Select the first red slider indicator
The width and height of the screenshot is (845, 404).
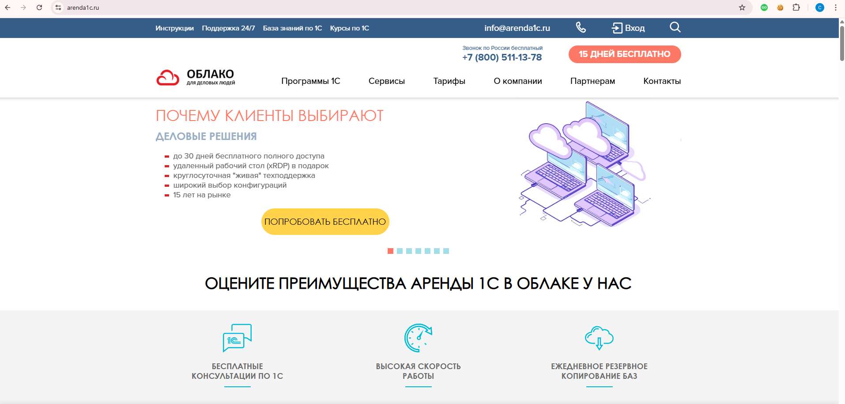click(390, 251)
